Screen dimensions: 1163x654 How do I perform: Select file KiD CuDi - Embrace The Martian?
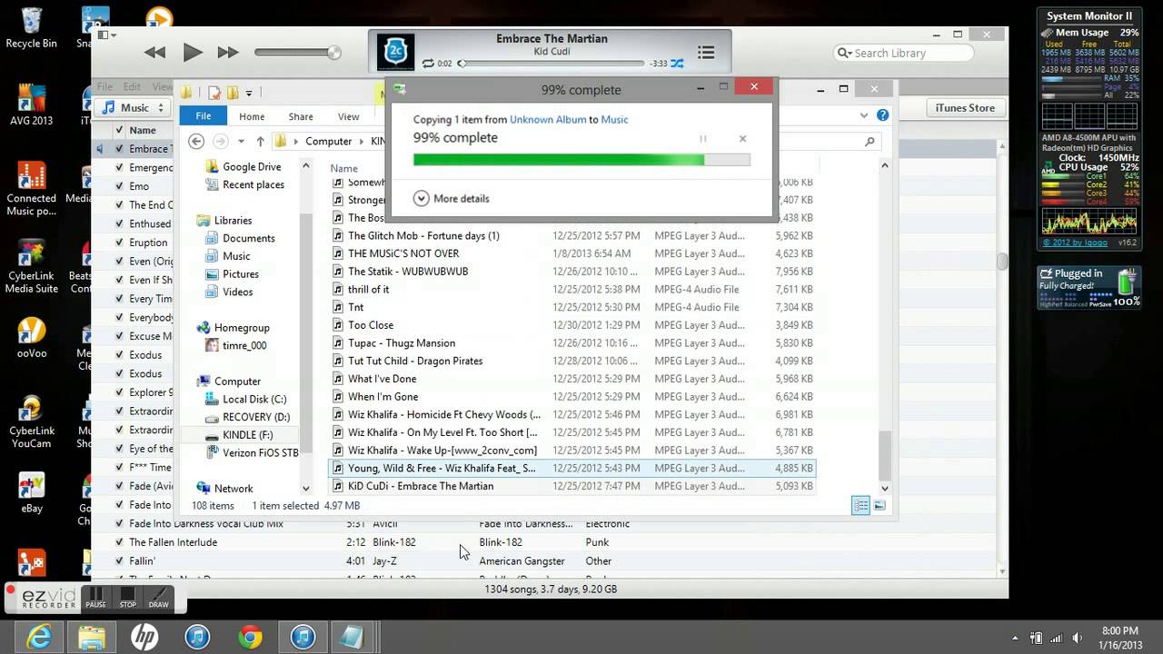click(572, 486)
